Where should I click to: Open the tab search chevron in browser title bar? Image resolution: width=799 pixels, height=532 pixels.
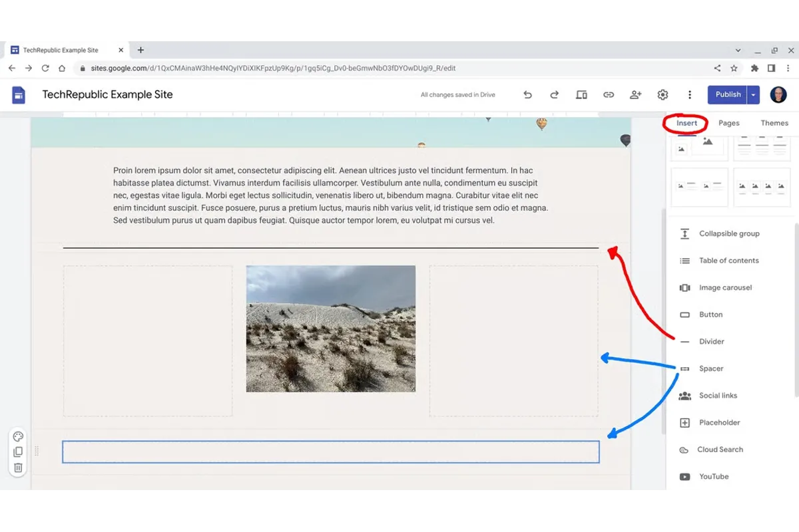pos(738,51)
